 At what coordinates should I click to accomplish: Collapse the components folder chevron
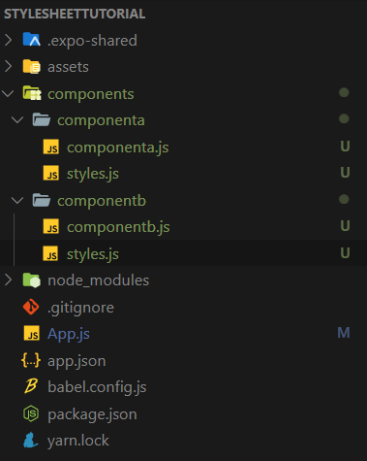(x=8, y=94)
